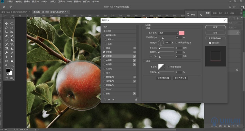
Task: Select the Eyedropper tool
Action: click(6, 36)
